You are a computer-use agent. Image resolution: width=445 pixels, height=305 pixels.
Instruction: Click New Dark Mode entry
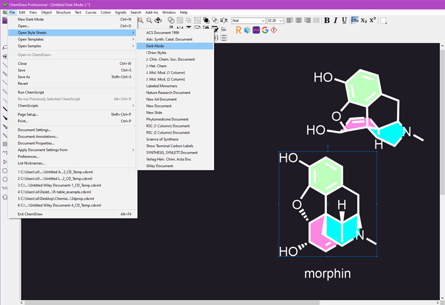(72, 19)
